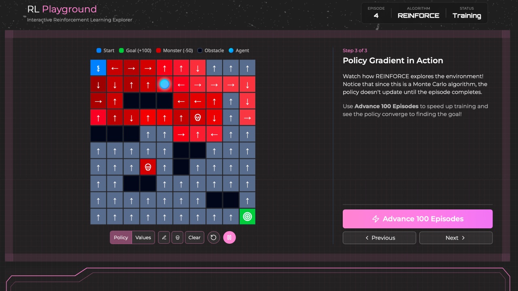This screenshot has height=291, width=518.
Task: Click the RL Playground title
Action: [x=62, y=9]
